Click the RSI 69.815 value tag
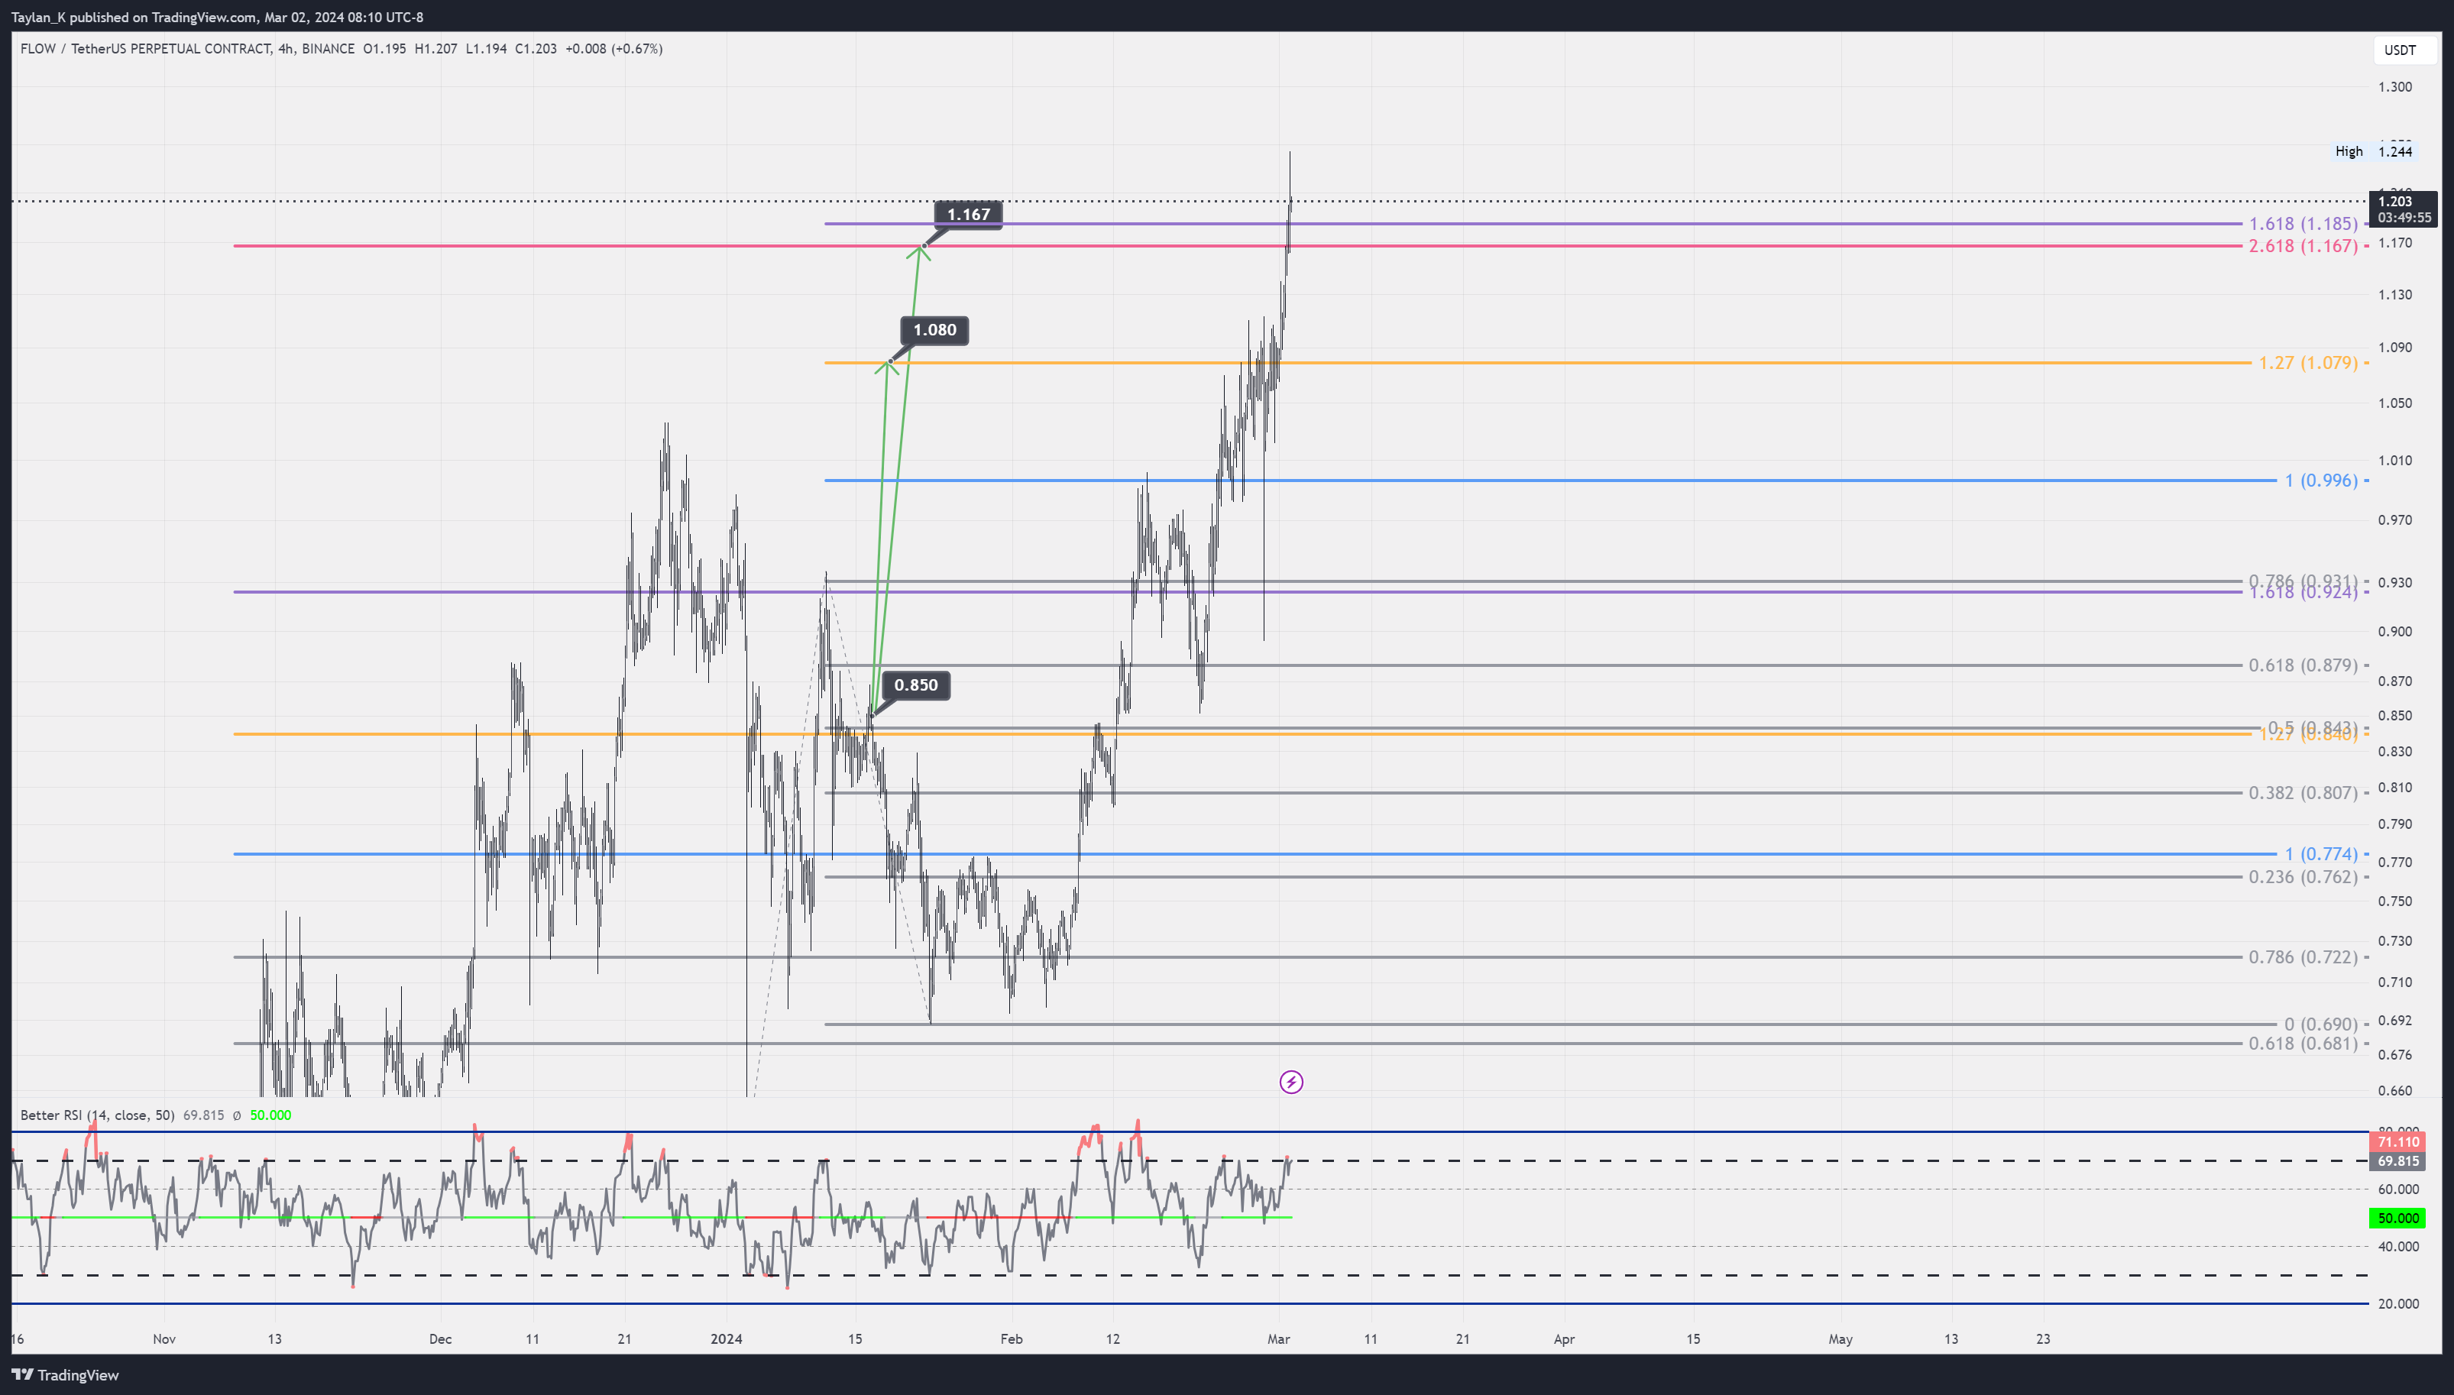 tap(2397, 1161)
